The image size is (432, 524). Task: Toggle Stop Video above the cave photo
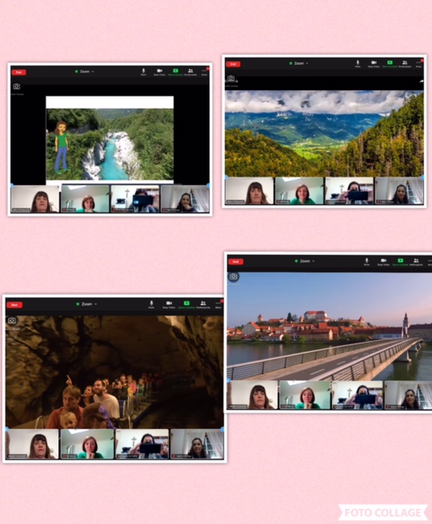169,305
